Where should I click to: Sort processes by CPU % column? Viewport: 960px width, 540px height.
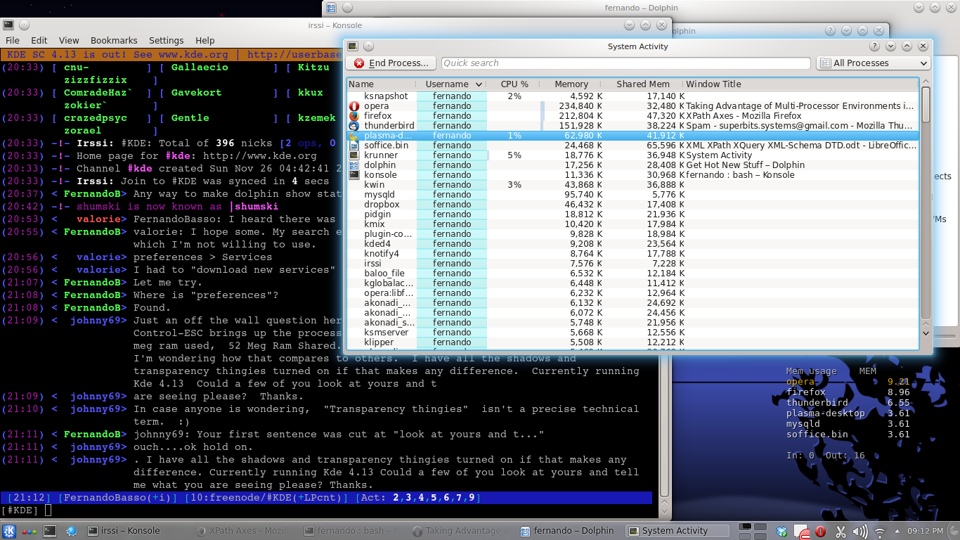514,84
